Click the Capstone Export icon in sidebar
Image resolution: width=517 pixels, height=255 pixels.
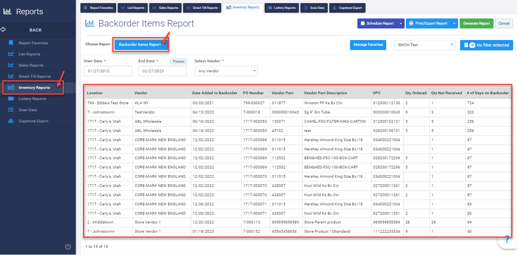tap(11, 121)
